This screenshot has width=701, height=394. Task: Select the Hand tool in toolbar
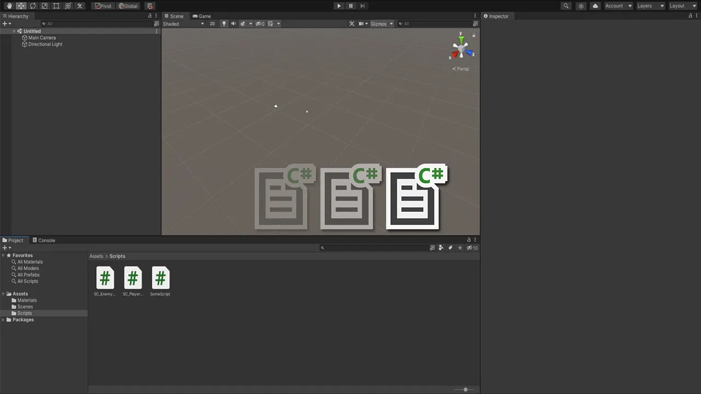click(9, 6)
